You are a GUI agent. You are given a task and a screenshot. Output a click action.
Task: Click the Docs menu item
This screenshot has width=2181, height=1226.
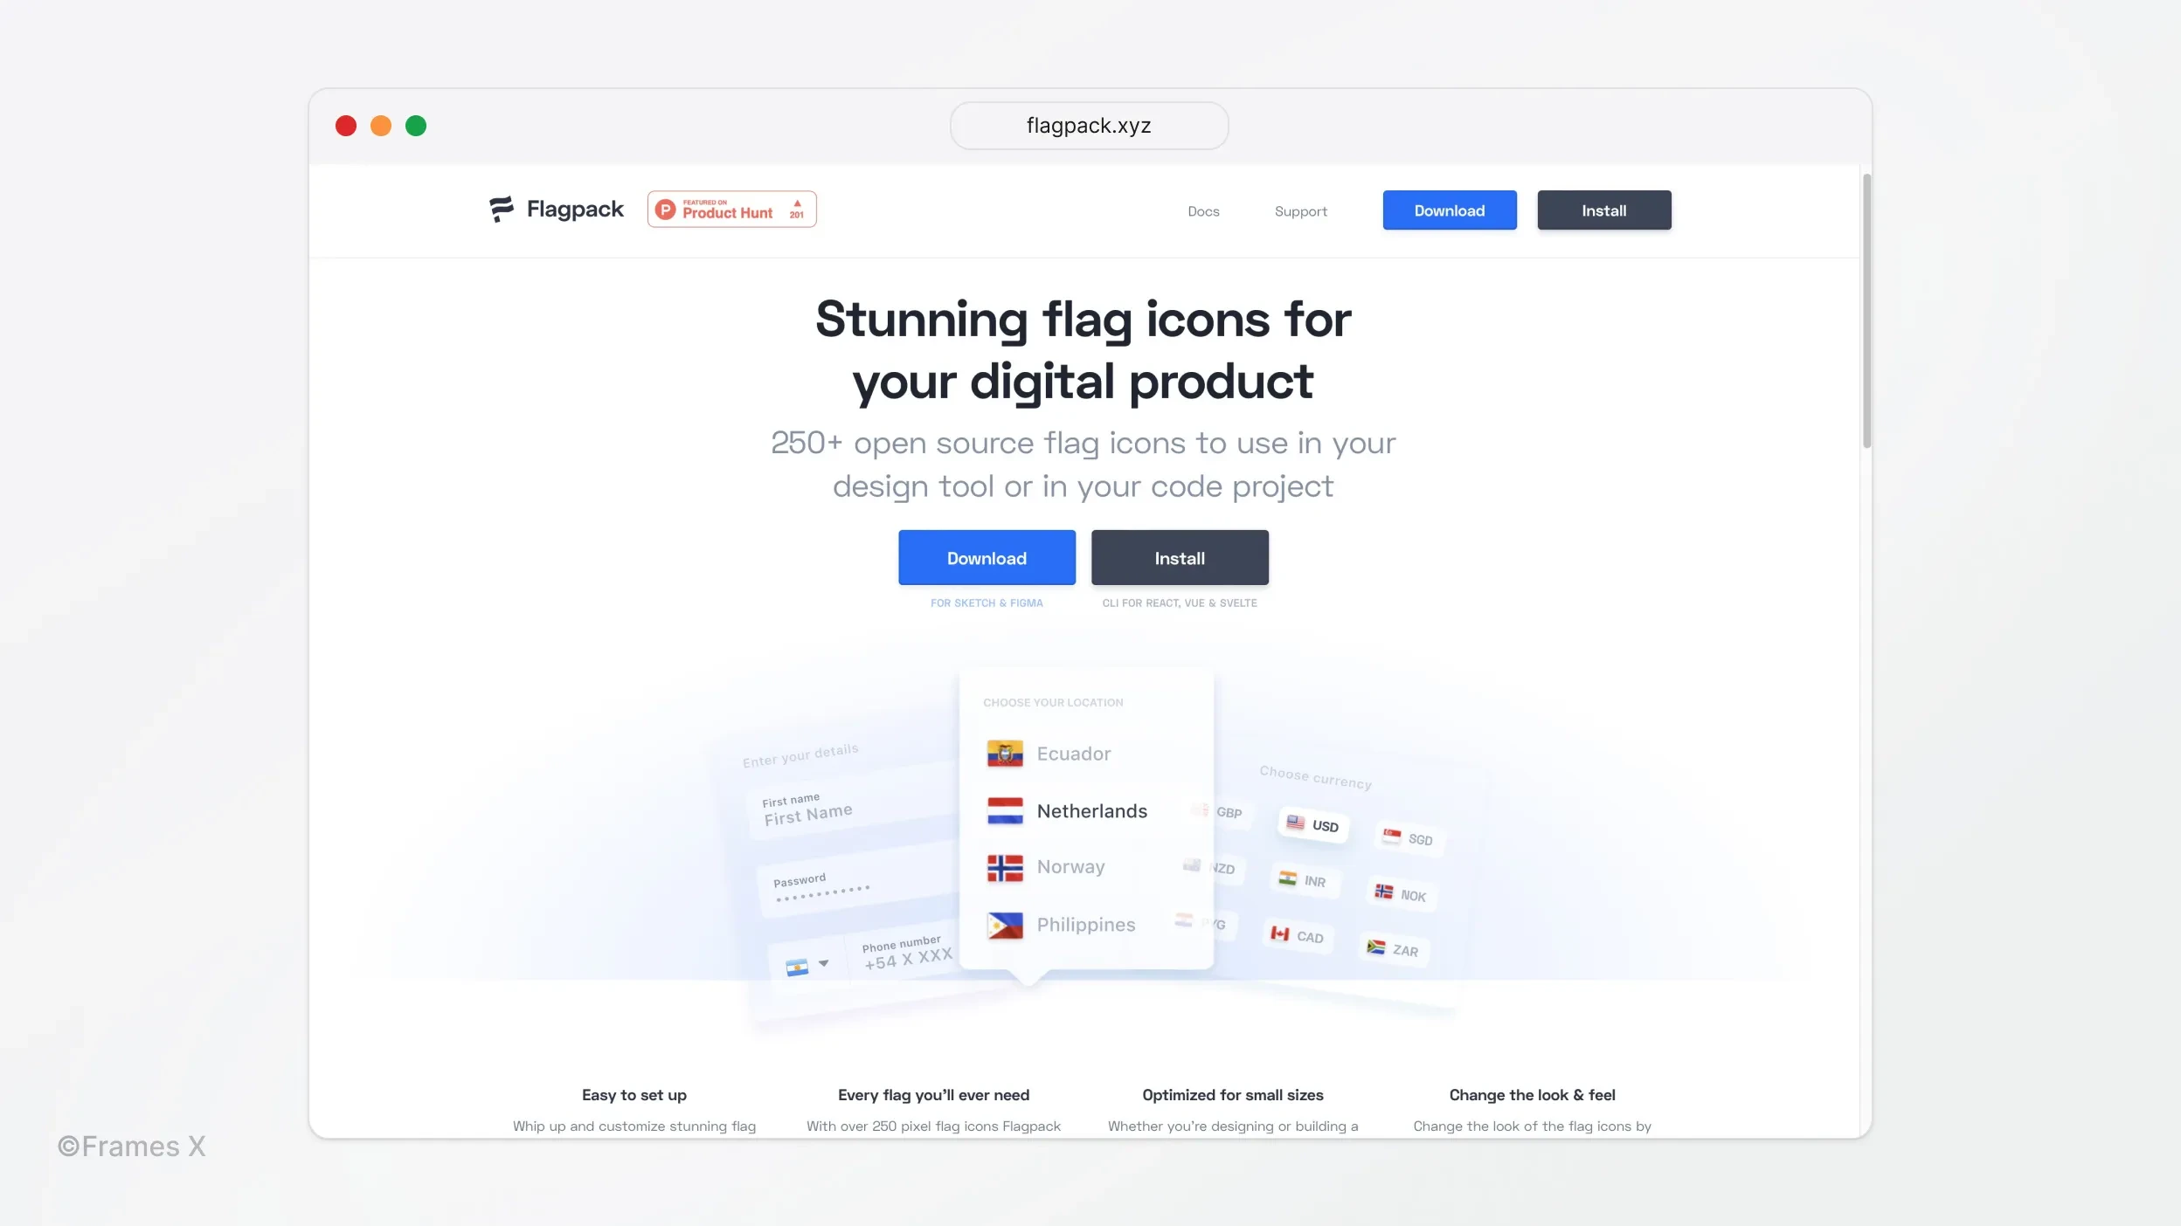(x=1204, y=211)
